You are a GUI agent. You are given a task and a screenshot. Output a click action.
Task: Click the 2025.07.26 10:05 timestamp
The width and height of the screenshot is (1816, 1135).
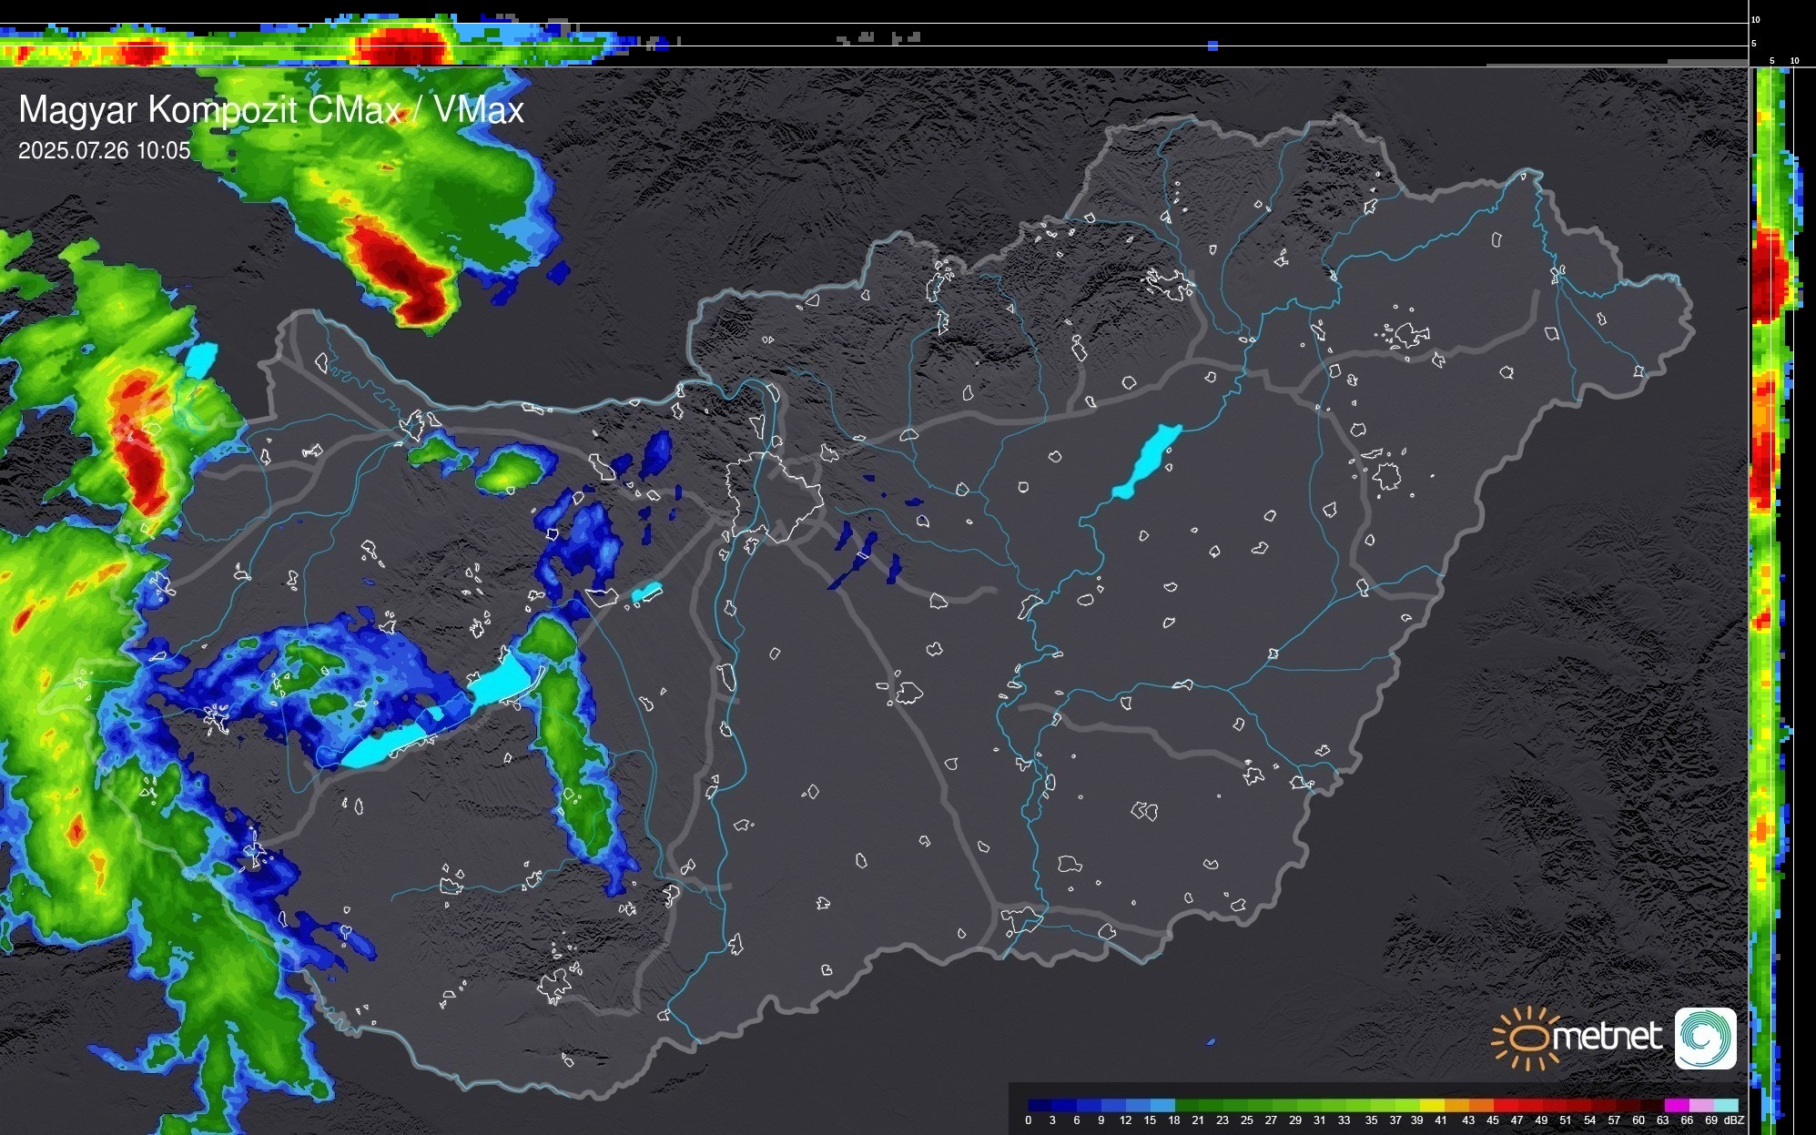[x=105, y=151]
